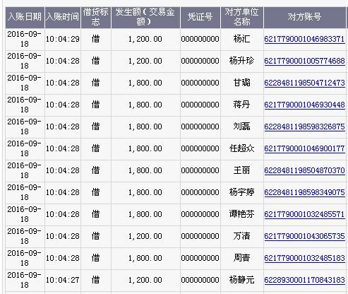Screen dimensions: 348x294
Task: Open account link 6217790001005774688
Action: 304,61
